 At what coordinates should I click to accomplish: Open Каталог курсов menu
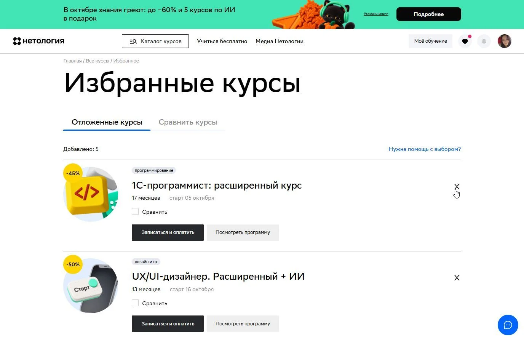tap(155, 41)
